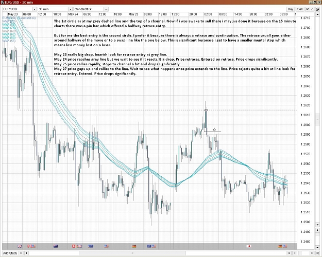This screenshot has height=257, width=322.
Task: Click the WMA (68) legend entry
Action: 9,31
